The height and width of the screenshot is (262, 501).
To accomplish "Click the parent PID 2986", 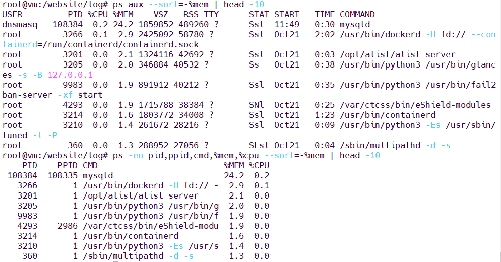I will click(x=68, y=226).
